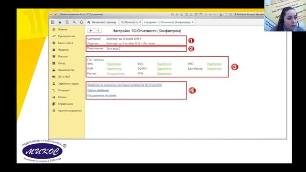Open Банк и касса section

pos(66,43)
